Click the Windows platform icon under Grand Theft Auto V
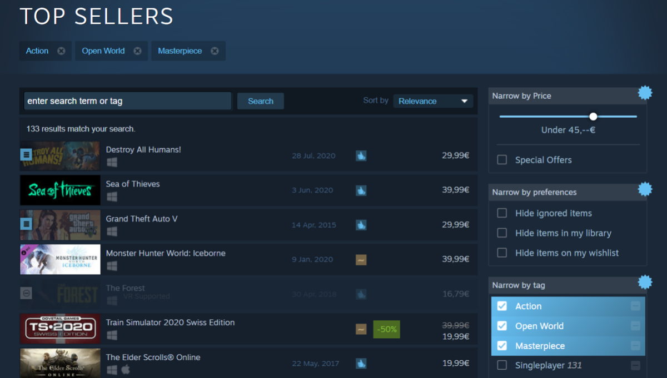This screenshot has width=667, height=378. [112, 231]
